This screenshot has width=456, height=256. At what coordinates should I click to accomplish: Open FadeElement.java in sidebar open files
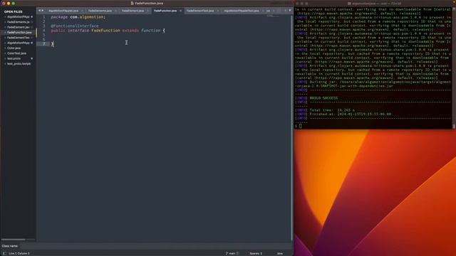click(x=18, y=27)
